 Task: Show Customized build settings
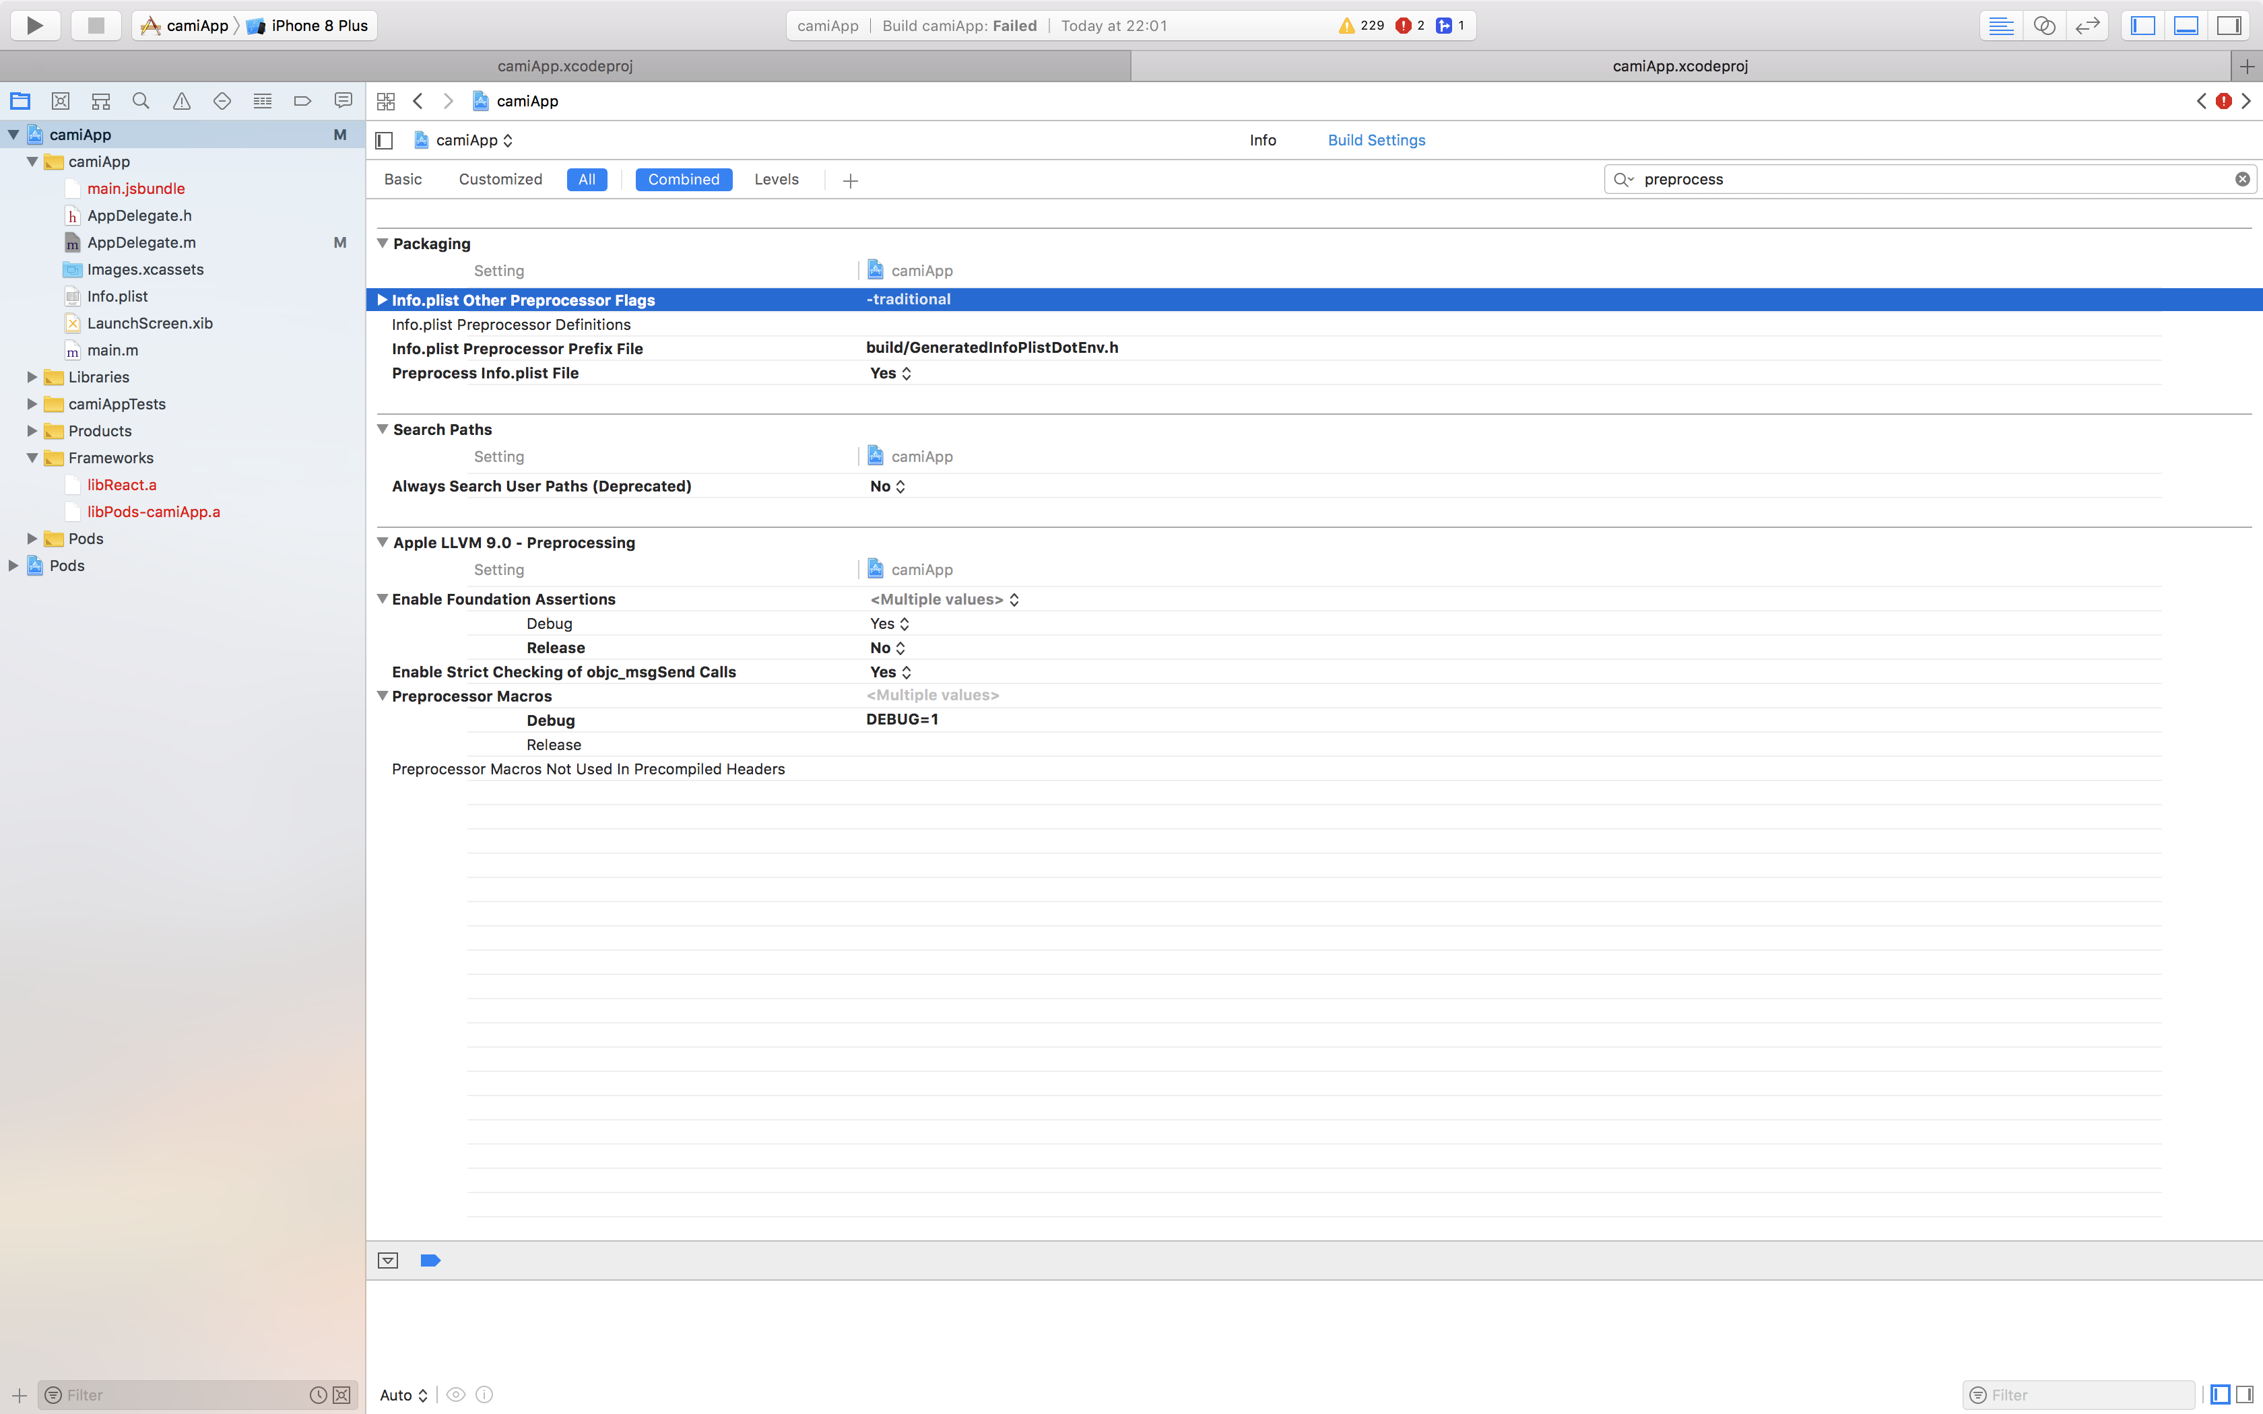500,180
